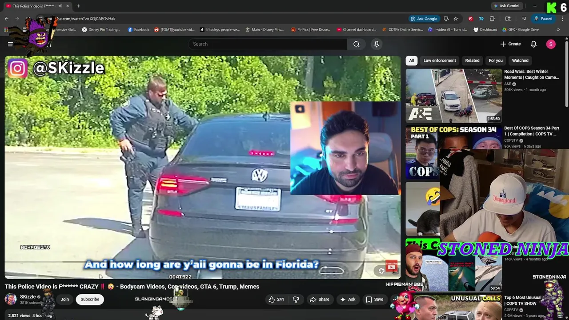Open the Road Wars Best Winter Moments thumbnail
569x320 pixels.
453,96
